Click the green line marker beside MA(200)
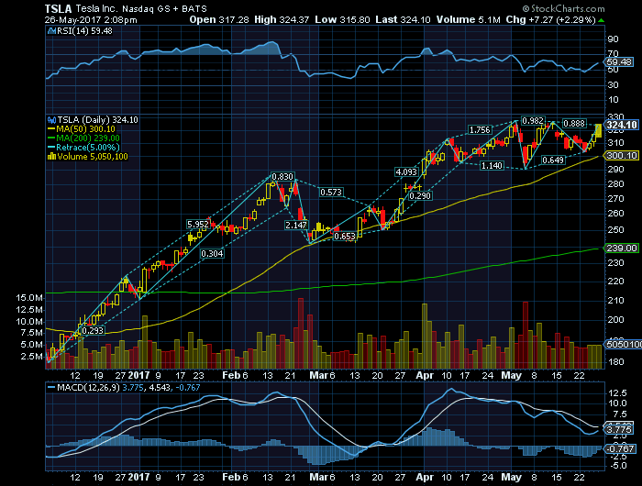Viewport: 642px width, 486px height. [x=51, y=138]
